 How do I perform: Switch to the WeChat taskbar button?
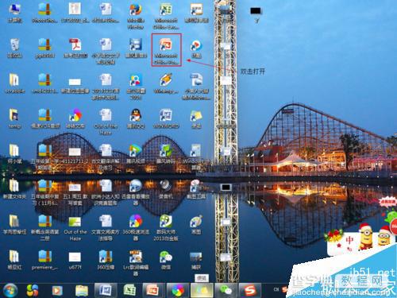[x=225, y=290]
